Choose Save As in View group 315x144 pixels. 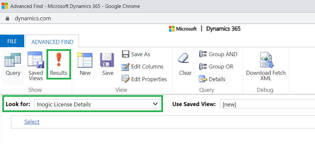136,55
